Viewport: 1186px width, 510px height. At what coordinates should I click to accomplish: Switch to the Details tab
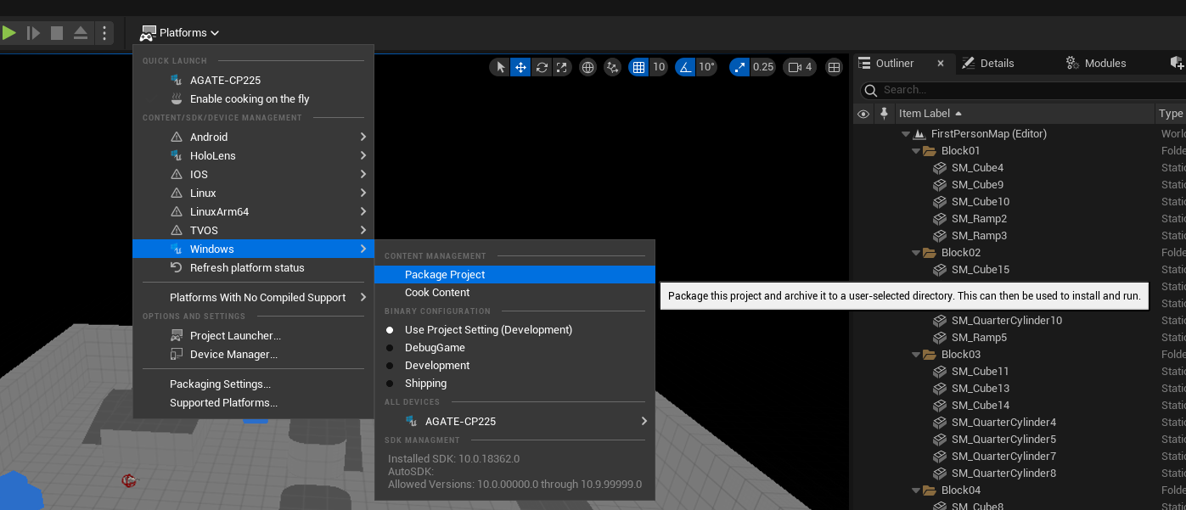coord(996,64)
